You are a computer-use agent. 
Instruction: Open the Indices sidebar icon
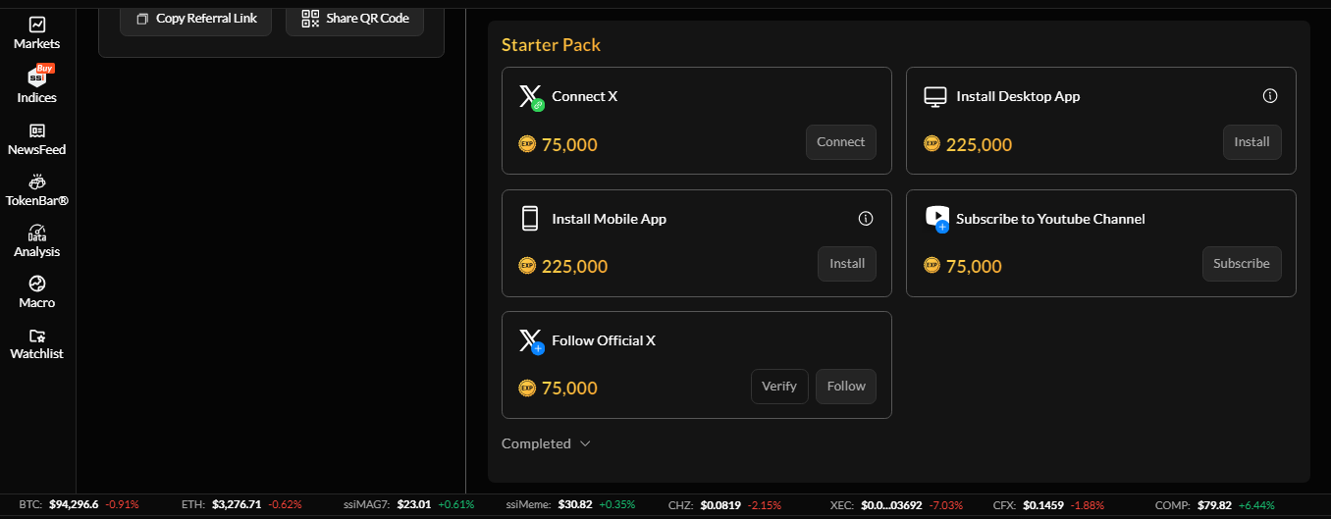coord(37,78)
